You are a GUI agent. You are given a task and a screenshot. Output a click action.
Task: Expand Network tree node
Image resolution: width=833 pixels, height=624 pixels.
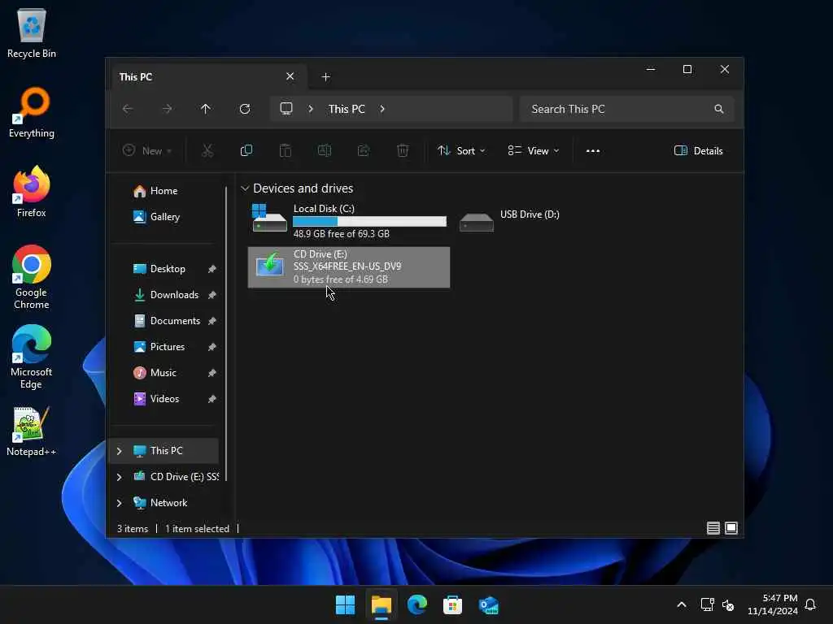coord(119,503)
